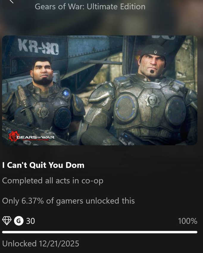Click the rare achievement diamond icon

click(x=7, y=221)
